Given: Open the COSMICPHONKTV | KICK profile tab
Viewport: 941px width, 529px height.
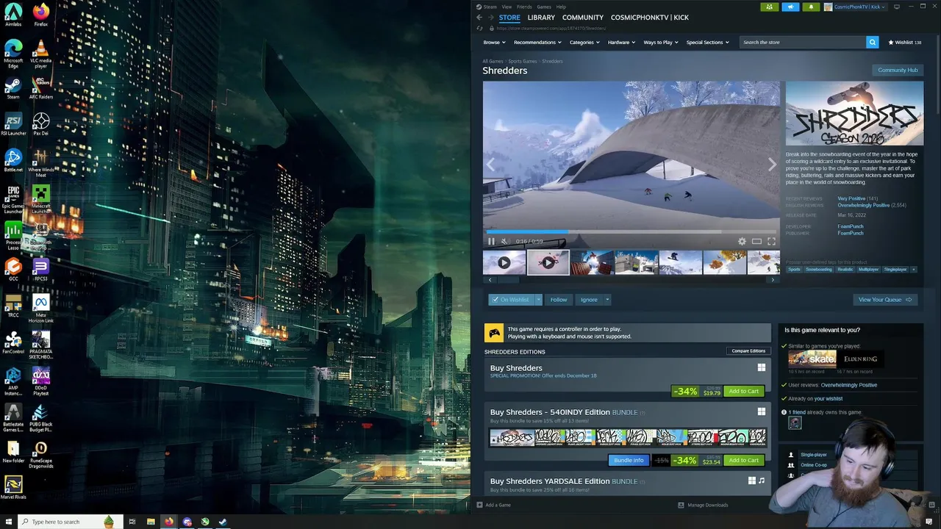Looking at the screenshot, I should click(x=650, y=18).
